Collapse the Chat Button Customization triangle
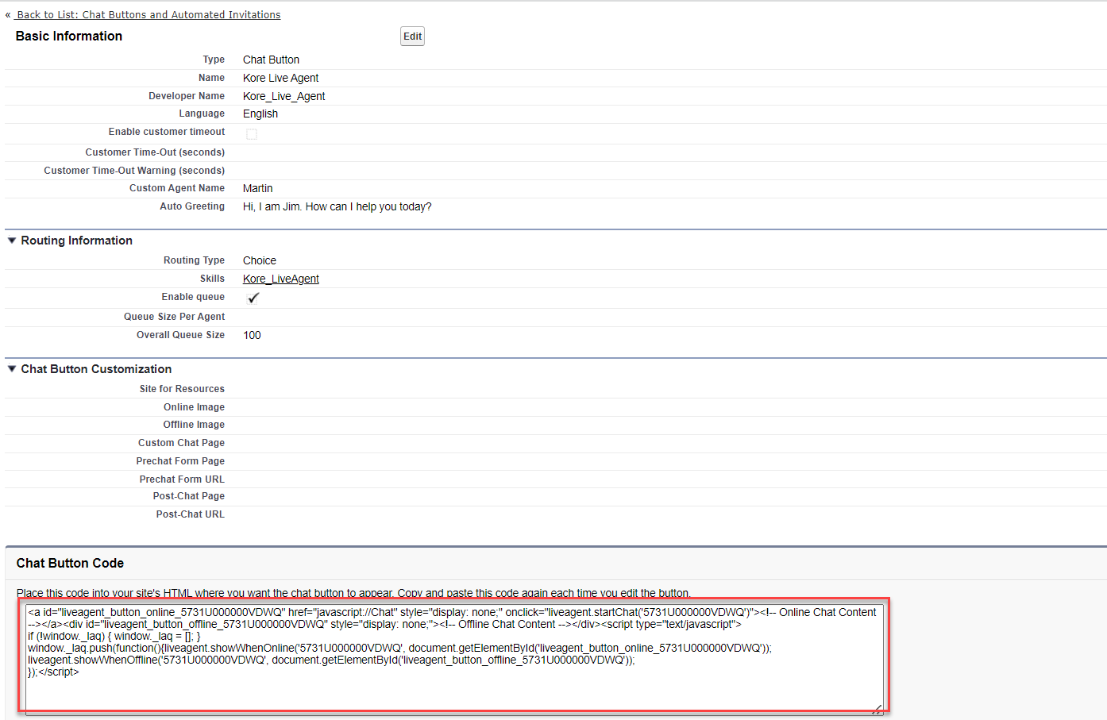This screenshot has width=1107, height=720. point(12,369)
